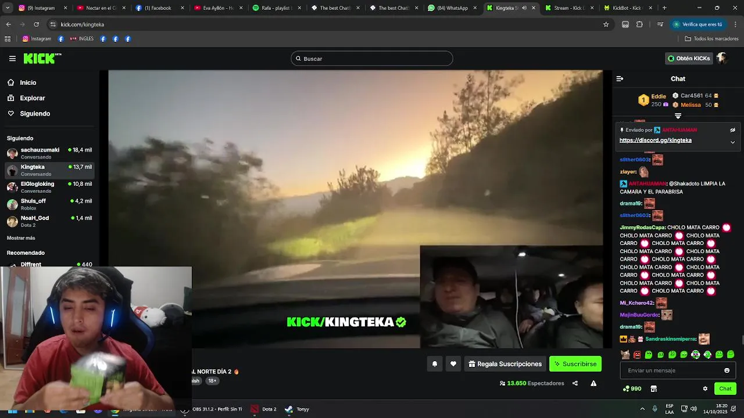This screenshot has width=744, height=418.
Task: Click the KICK logo
Action: [x=42, y=59]
